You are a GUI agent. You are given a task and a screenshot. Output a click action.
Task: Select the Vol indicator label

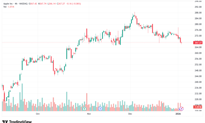(5, 7)
